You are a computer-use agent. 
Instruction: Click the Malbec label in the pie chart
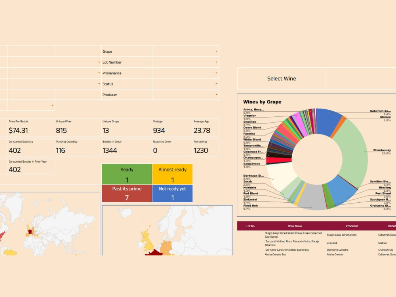[385, 117]
